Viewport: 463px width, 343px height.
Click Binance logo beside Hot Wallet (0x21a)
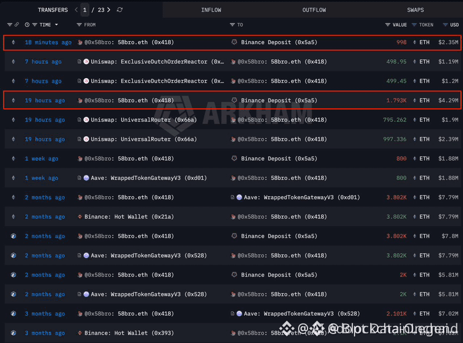(x=80, y=217)
